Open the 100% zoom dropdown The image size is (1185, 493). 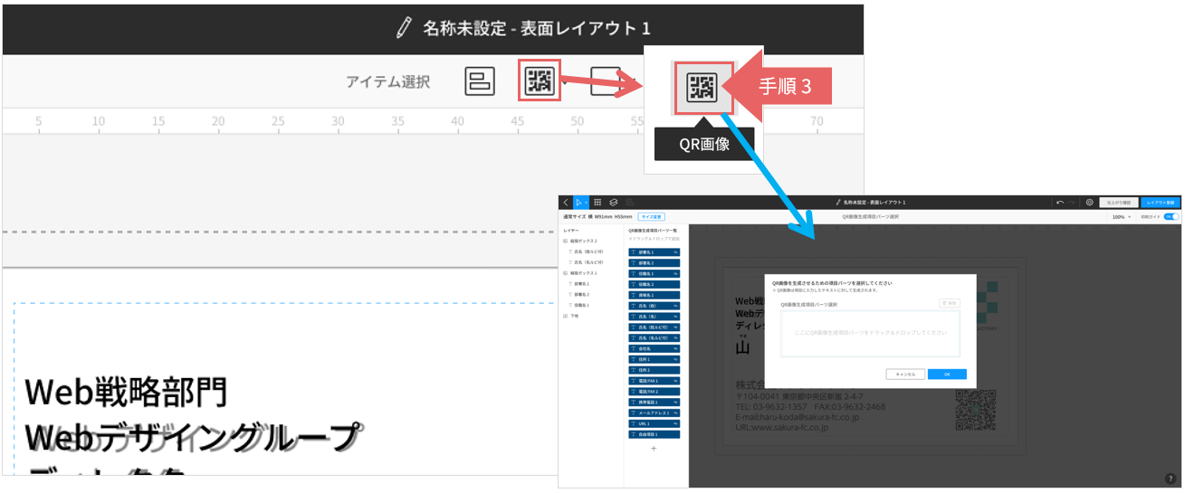point(1123,217)
